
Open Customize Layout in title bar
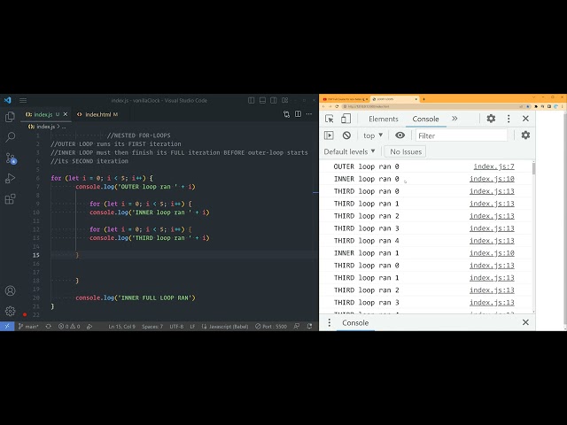pos(285,100)
